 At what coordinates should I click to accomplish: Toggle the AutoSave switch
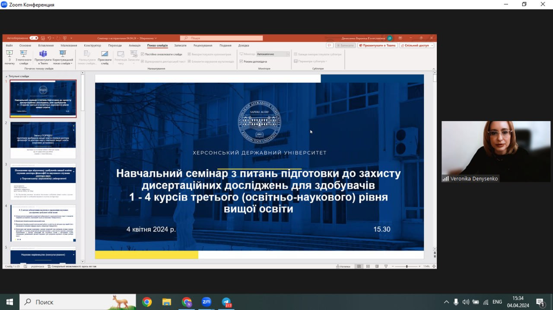click(x=34, y=38)
